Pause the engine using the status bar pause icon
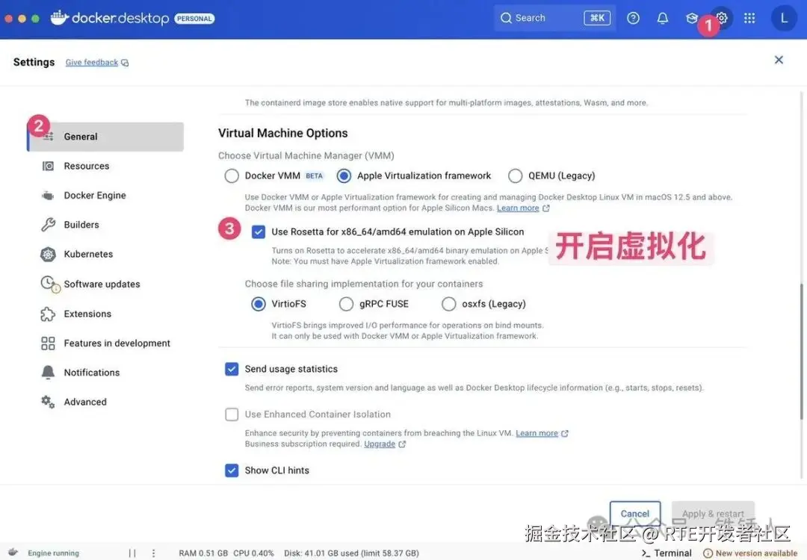This screenshot has width=807, height=560. point(132,553)
